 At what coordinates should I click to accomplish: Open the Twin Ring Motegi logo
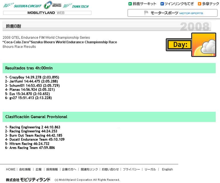tap(53, 5)
